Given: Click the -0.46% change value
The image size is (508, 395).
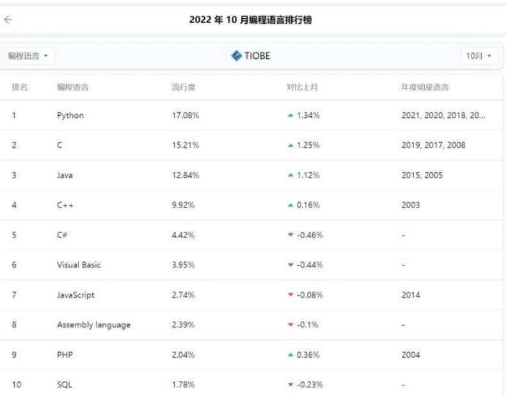Looking at the screenshot, I should 310,235.
